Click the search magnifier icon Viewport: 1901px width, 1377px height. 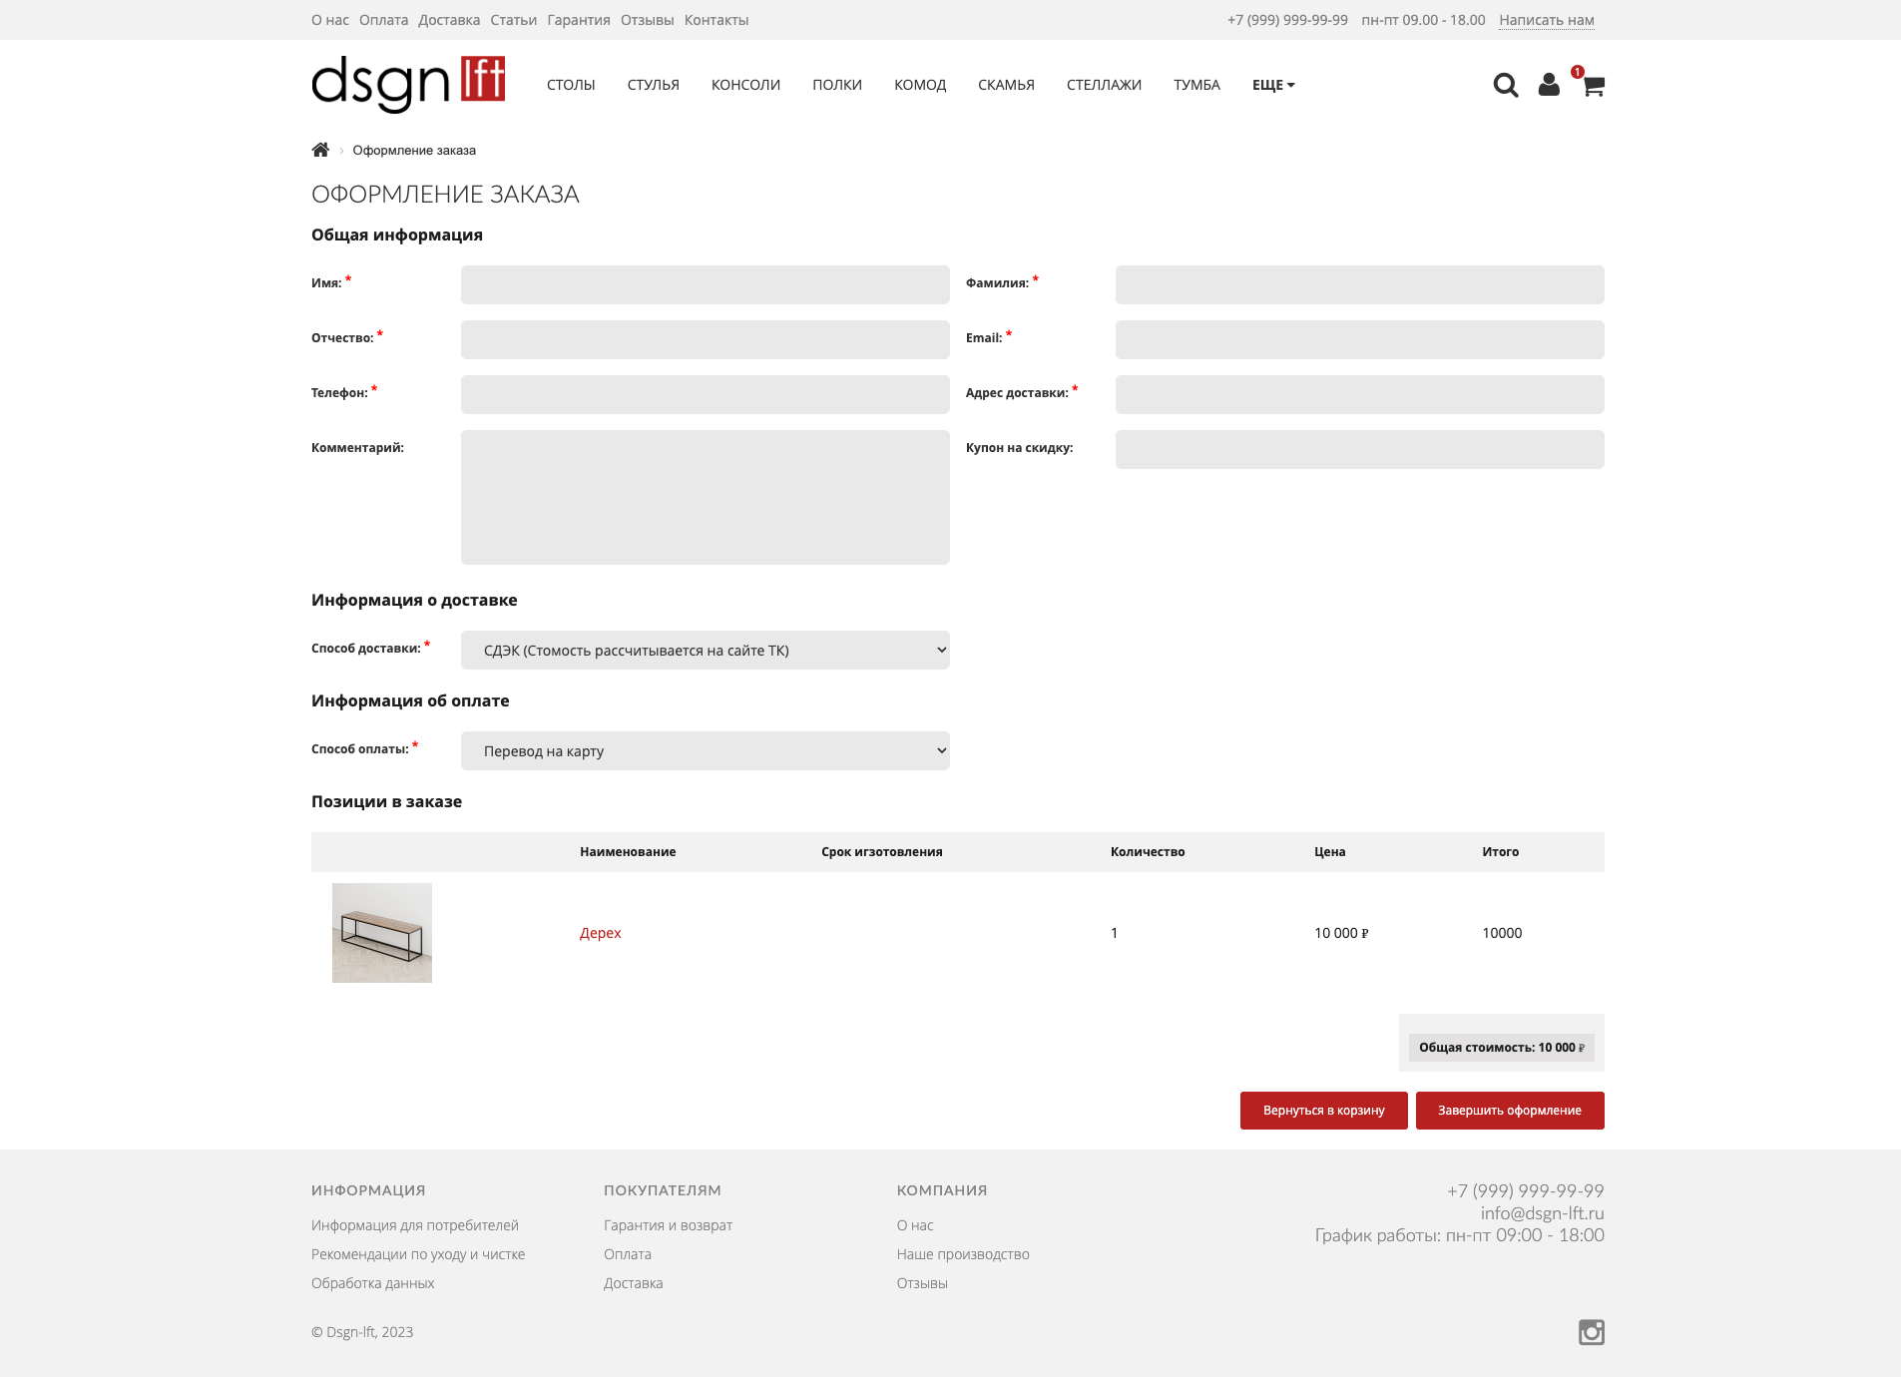pyautogui.click(x=1505, y=86)
